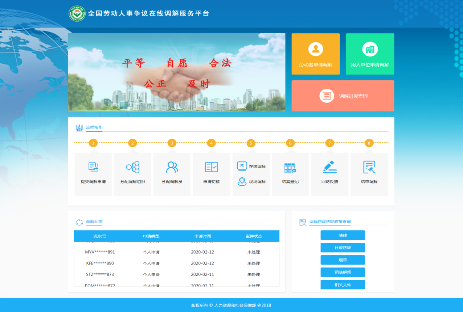Click the 规章 button
This screenshot has height=312, width=463.
point(343,260)
